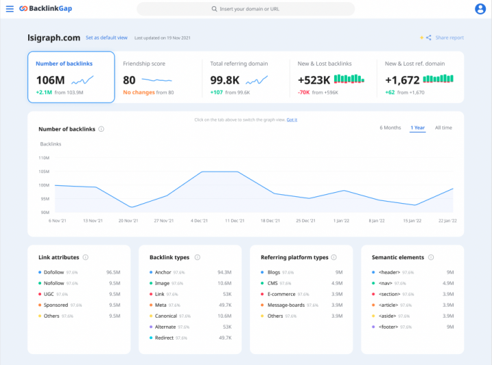Click the Meta backlink type row
The width and height of the screenshot is (492, 365).
click(191, 305)
